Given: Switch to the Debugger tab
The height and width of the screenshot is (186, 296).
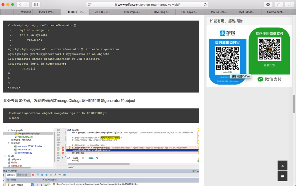Looking at the screenshot, I should pos(11,175).
